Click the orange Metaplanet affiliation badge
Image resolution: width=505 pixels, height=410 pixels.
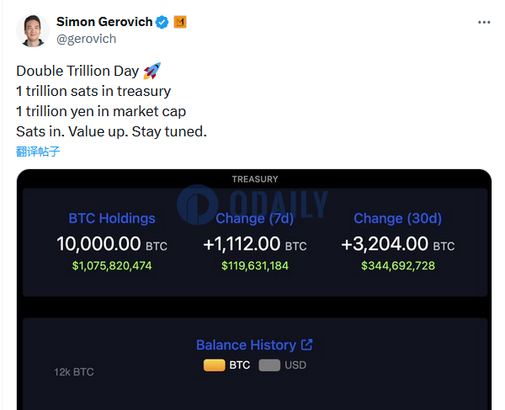[180, 22]
